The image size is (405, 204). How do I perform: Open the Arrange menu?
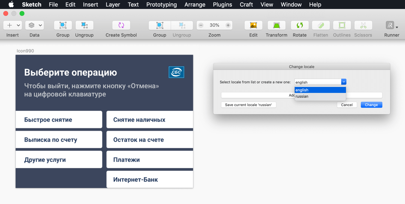[195, 5]
